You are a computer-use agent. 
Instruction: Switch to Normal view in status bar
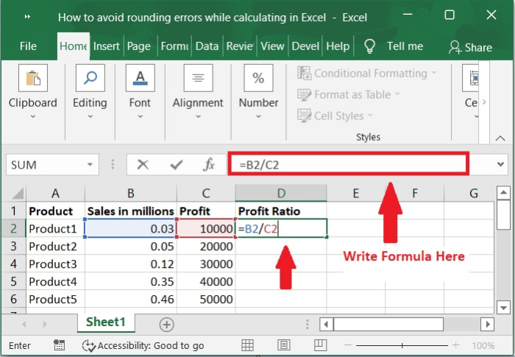point(247,345)
